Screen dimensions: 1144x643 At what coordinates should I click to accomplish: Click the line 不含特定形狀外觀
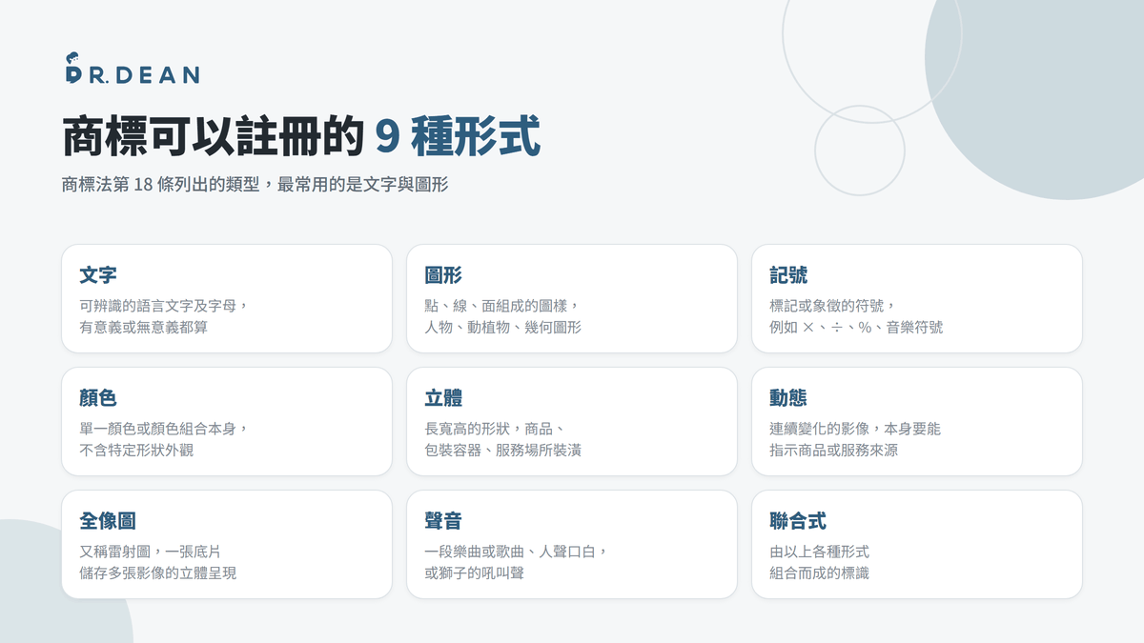pos(136,450)
